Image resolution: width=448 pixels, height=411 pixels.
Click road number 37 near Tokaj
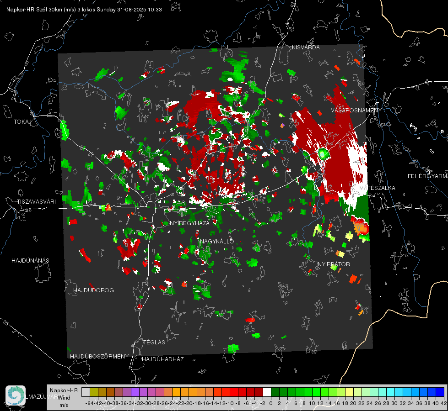[15, 79]
